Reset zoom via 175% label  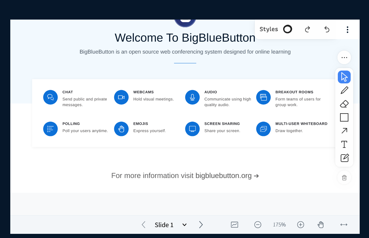[279, 225]
